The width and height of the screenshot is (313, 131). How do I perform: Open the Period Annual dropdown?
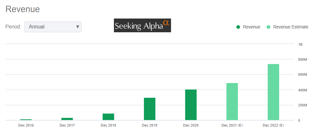click(53, 27)
